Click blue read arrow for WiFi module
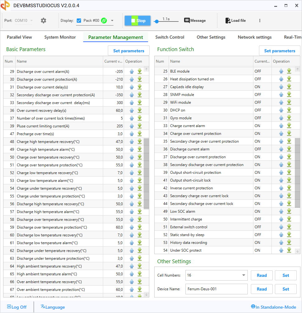Image resolution: width=302 pixels, height=313 pixels. pyautogui.click(x=281, y=102)
